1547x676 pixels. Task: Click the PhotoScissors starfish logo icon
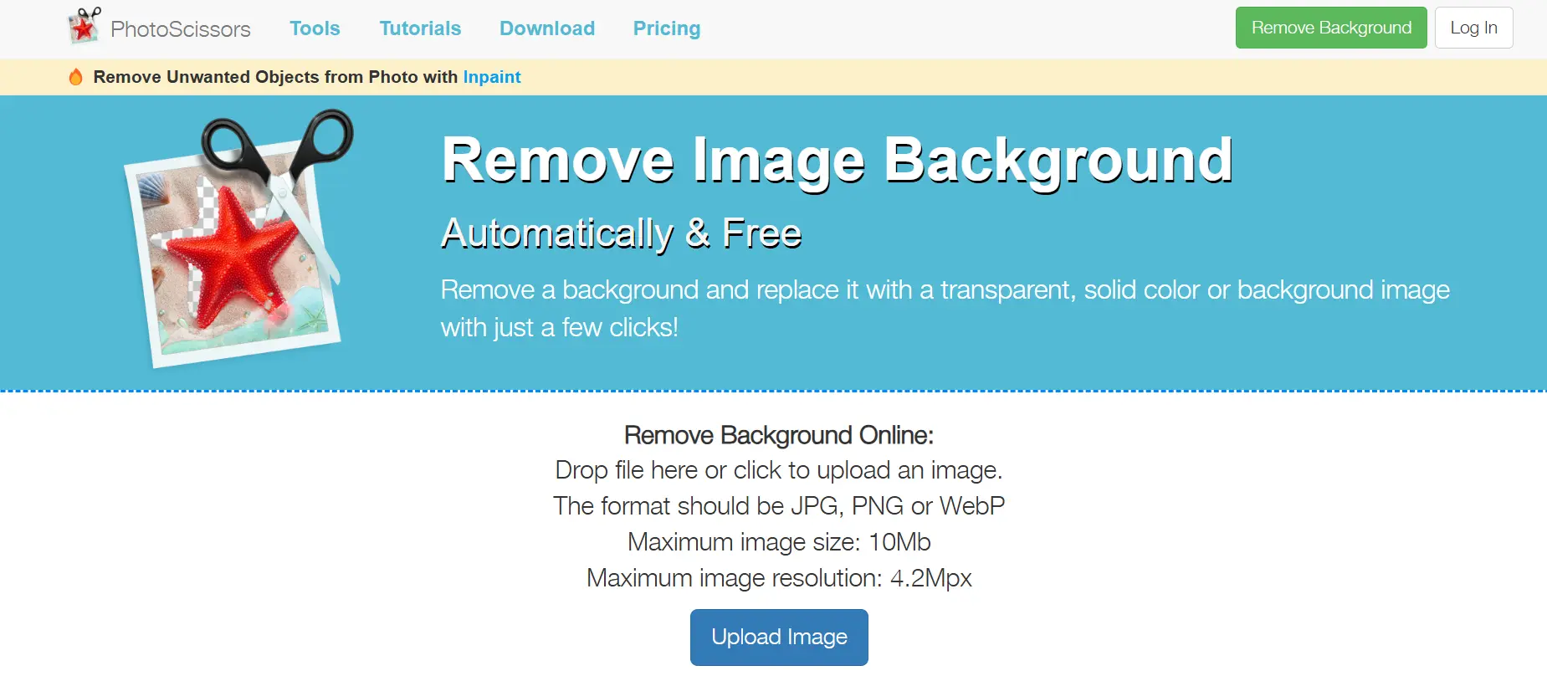(x=84, y=26)
